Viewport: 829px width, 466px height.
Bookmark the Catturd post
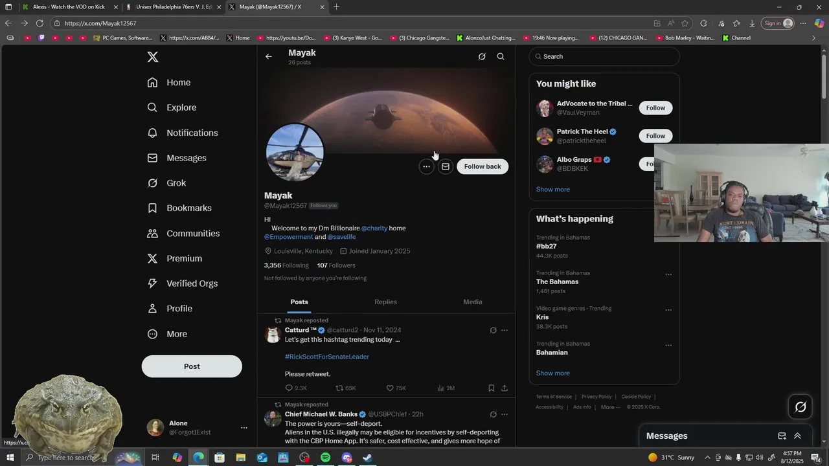point(492,388)
